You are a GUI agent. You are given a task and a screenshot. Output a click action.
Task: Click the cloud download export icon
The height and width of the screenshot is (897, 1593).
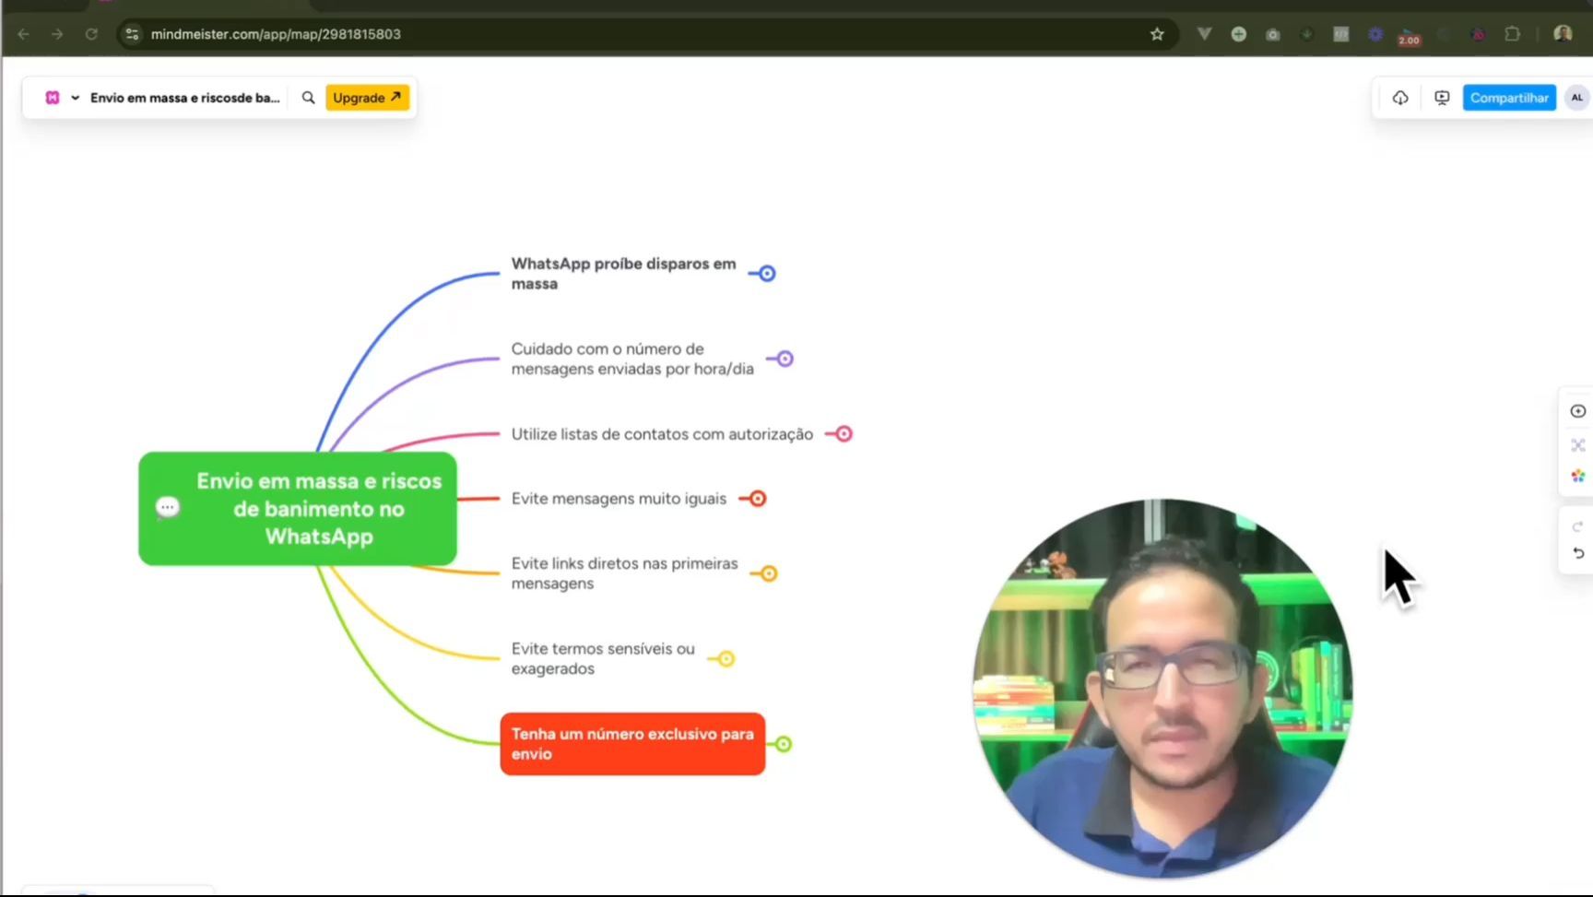pyautogui.click(x=1399, y=98)
